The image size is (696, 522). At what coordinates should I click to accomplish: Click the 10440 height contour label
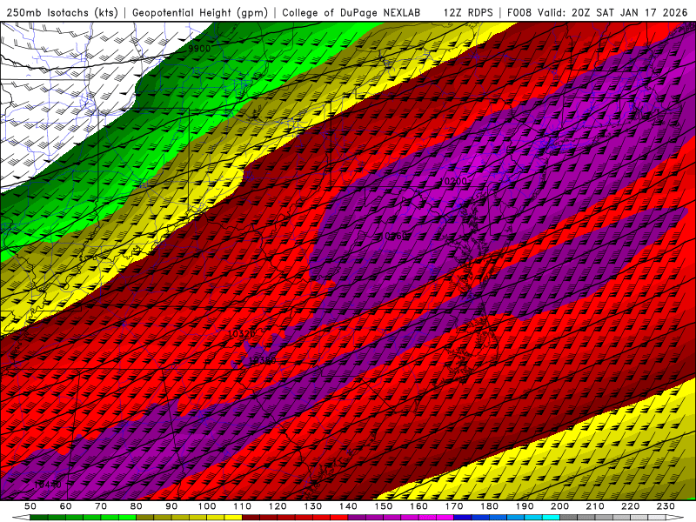(48, 485)
